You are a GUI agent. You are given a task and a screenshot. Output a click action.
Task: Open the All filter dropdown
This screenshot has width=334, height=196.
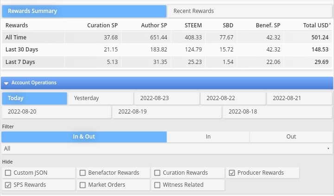(167, 149)
